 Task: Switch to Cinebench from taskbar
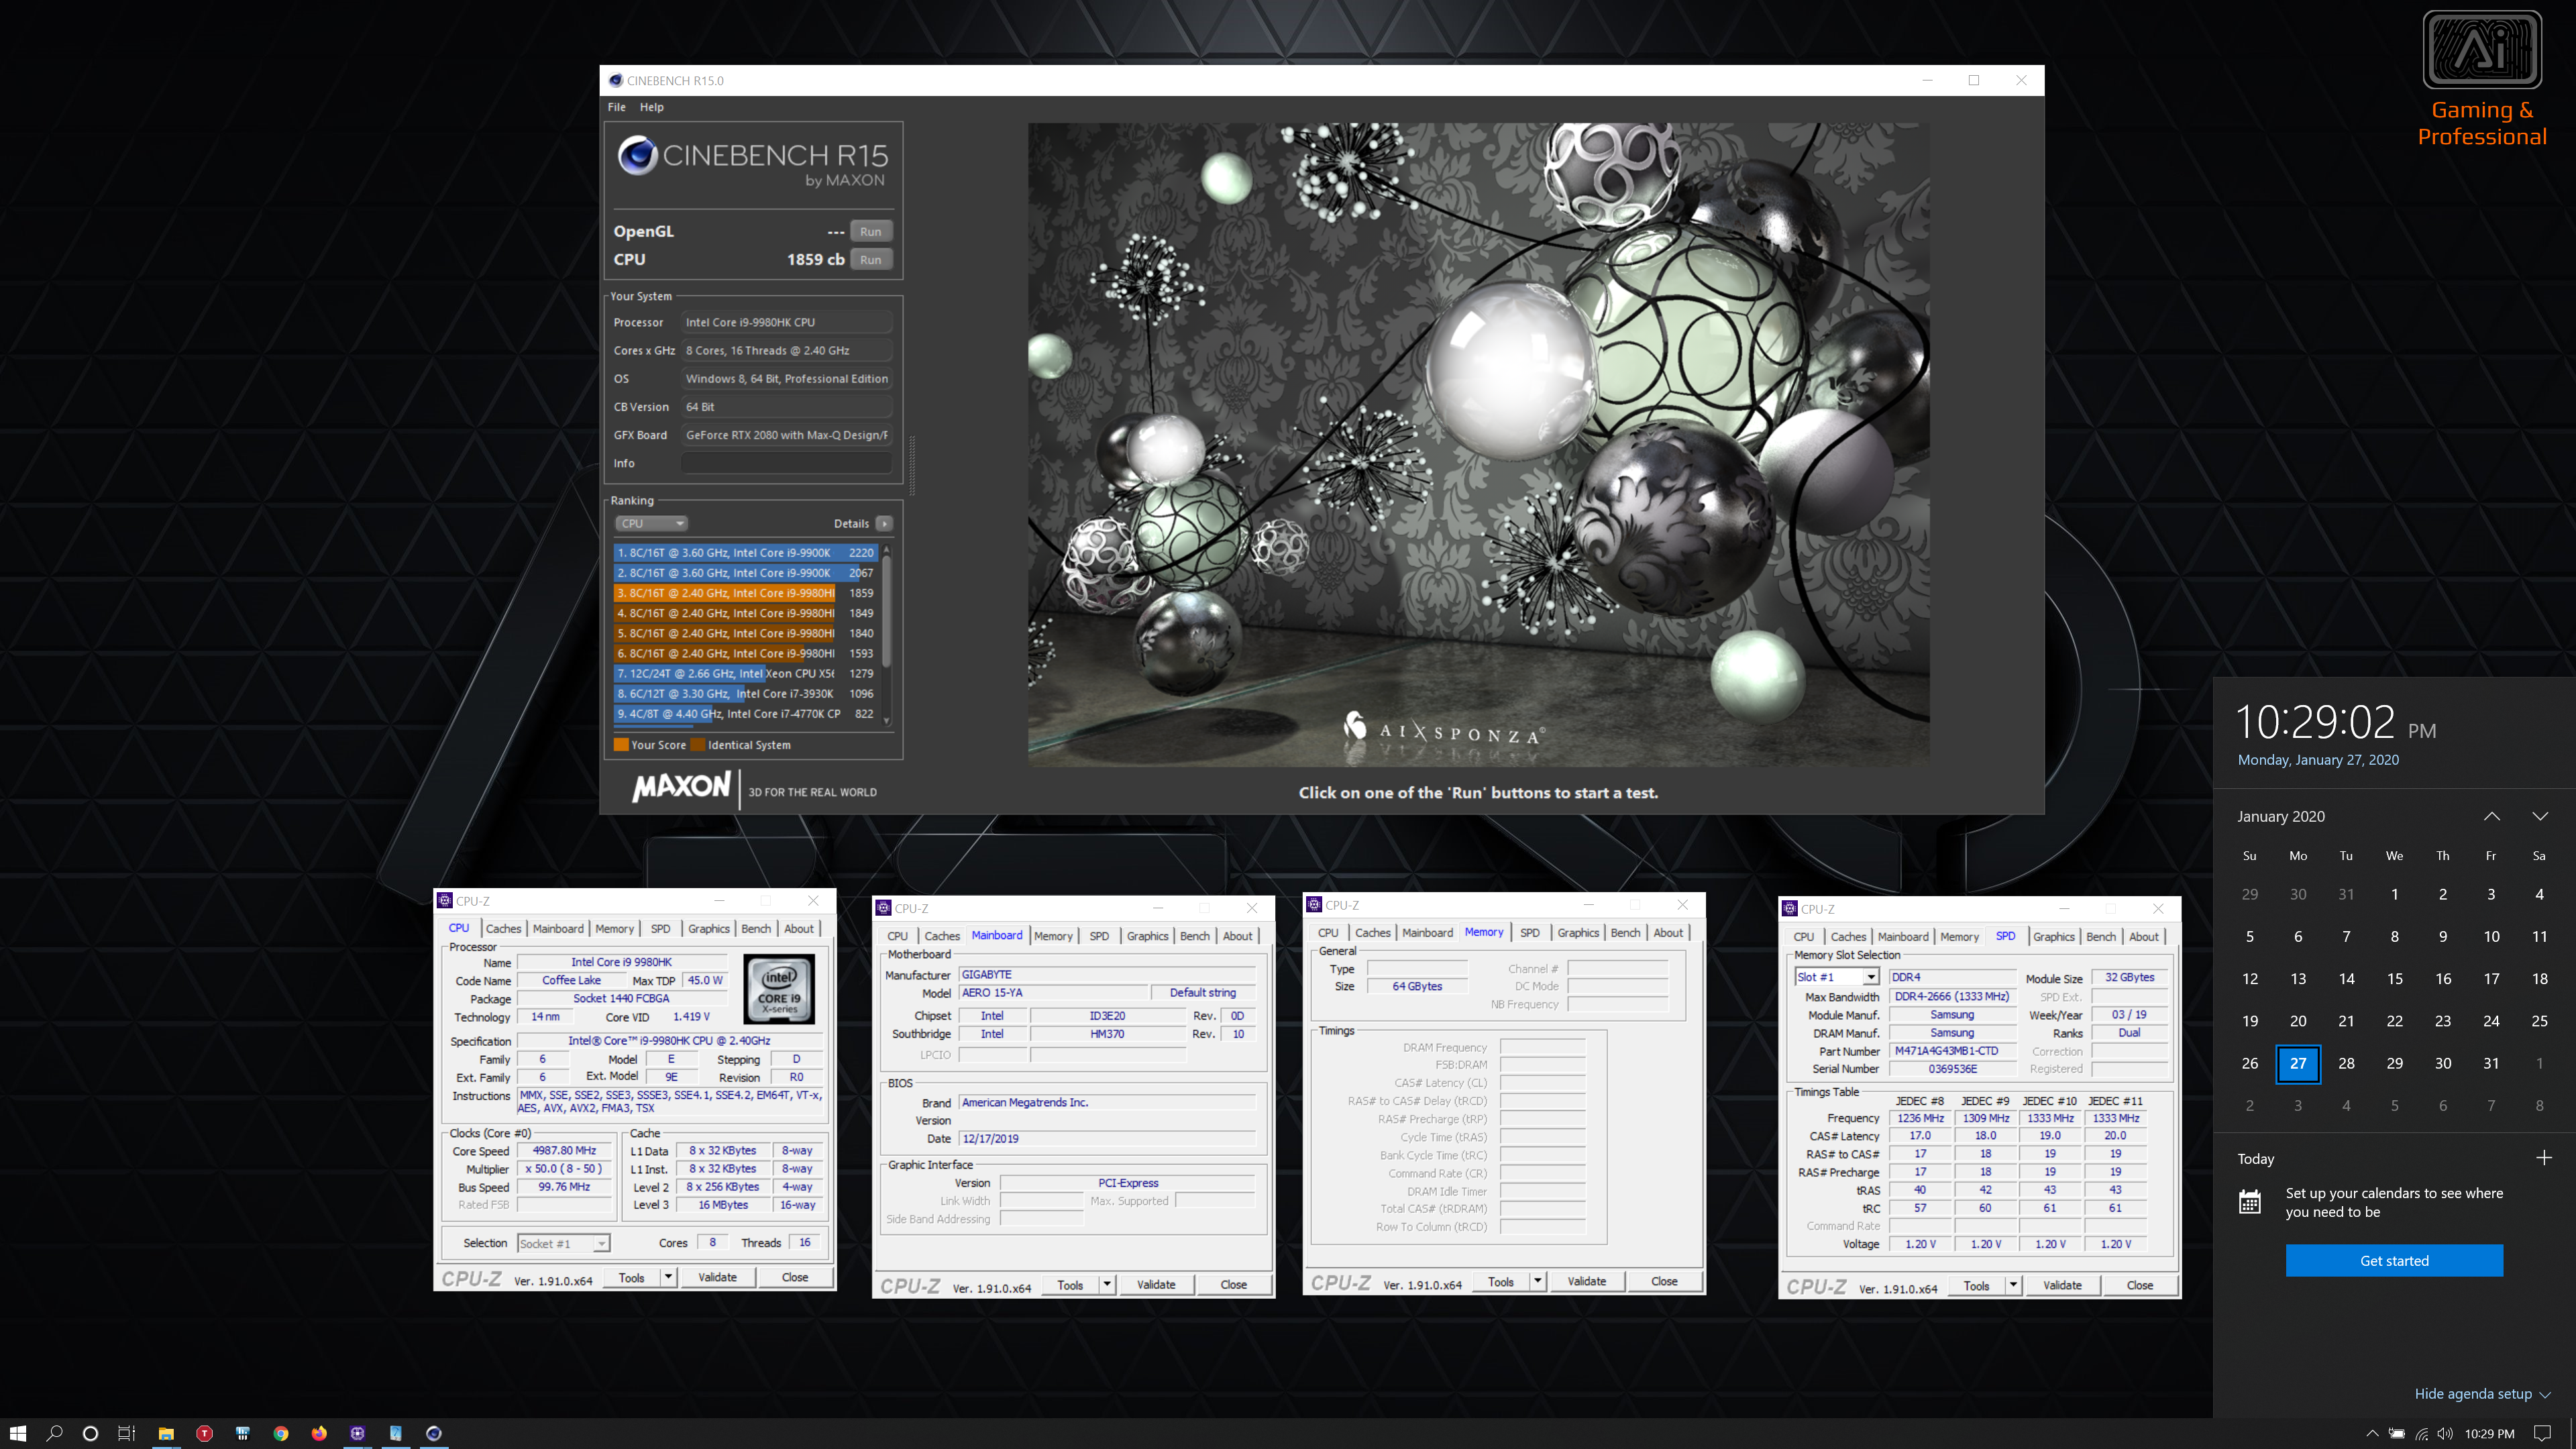tap(434, 1433)
